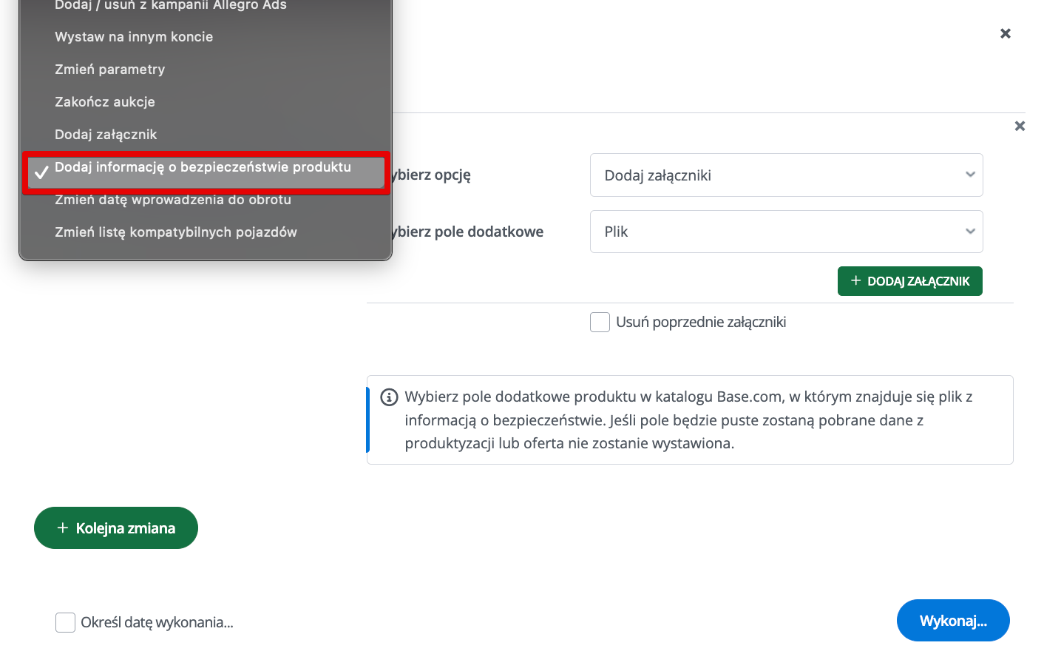Click the plus icon on Kolejna zmiana
Viewport: 1044px width, 654px height.
click(x=63, y=527)
